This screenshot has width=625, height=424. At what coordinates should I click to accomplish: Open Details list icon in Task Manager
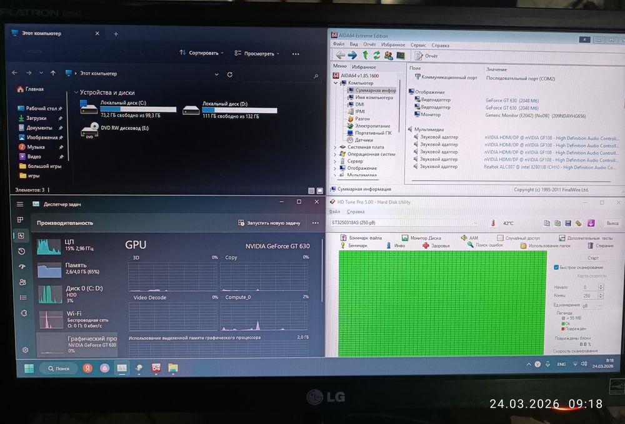coord(23,297)
